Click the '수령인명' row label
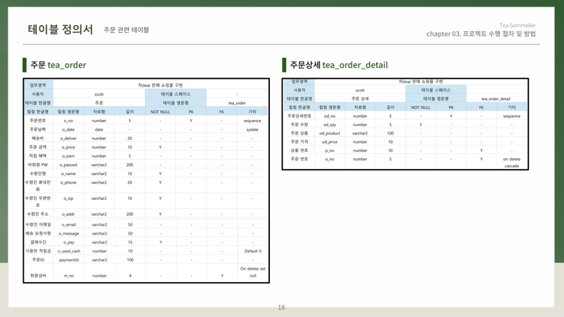Image resolution: width=564 pixels, height=317 pixels. [38, 173]
